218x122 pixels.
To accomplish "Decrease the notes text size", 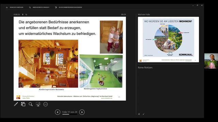I will (x=143, y=114).
